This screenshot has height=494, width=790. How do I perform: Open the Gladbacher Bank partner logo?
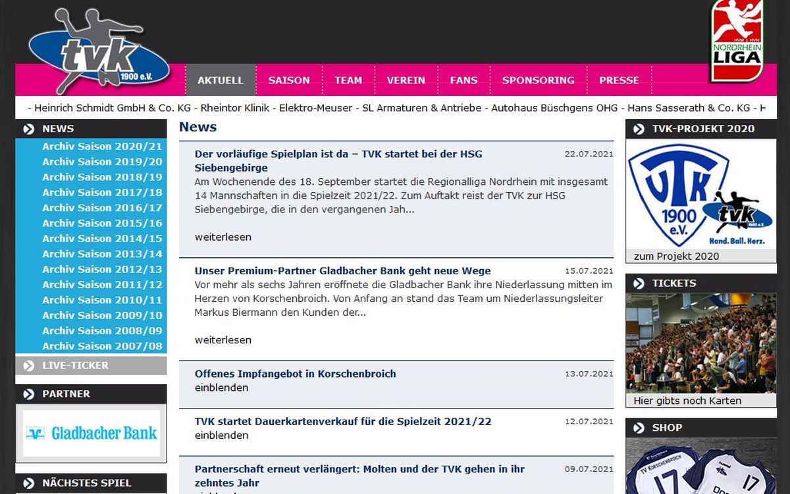92,433
